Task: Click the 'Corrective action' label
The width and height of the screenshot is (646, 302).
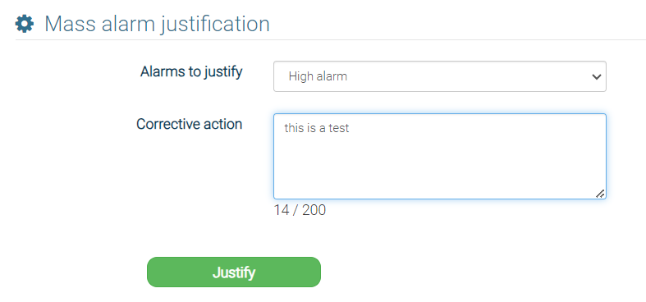Action: (x=189, y=124)
